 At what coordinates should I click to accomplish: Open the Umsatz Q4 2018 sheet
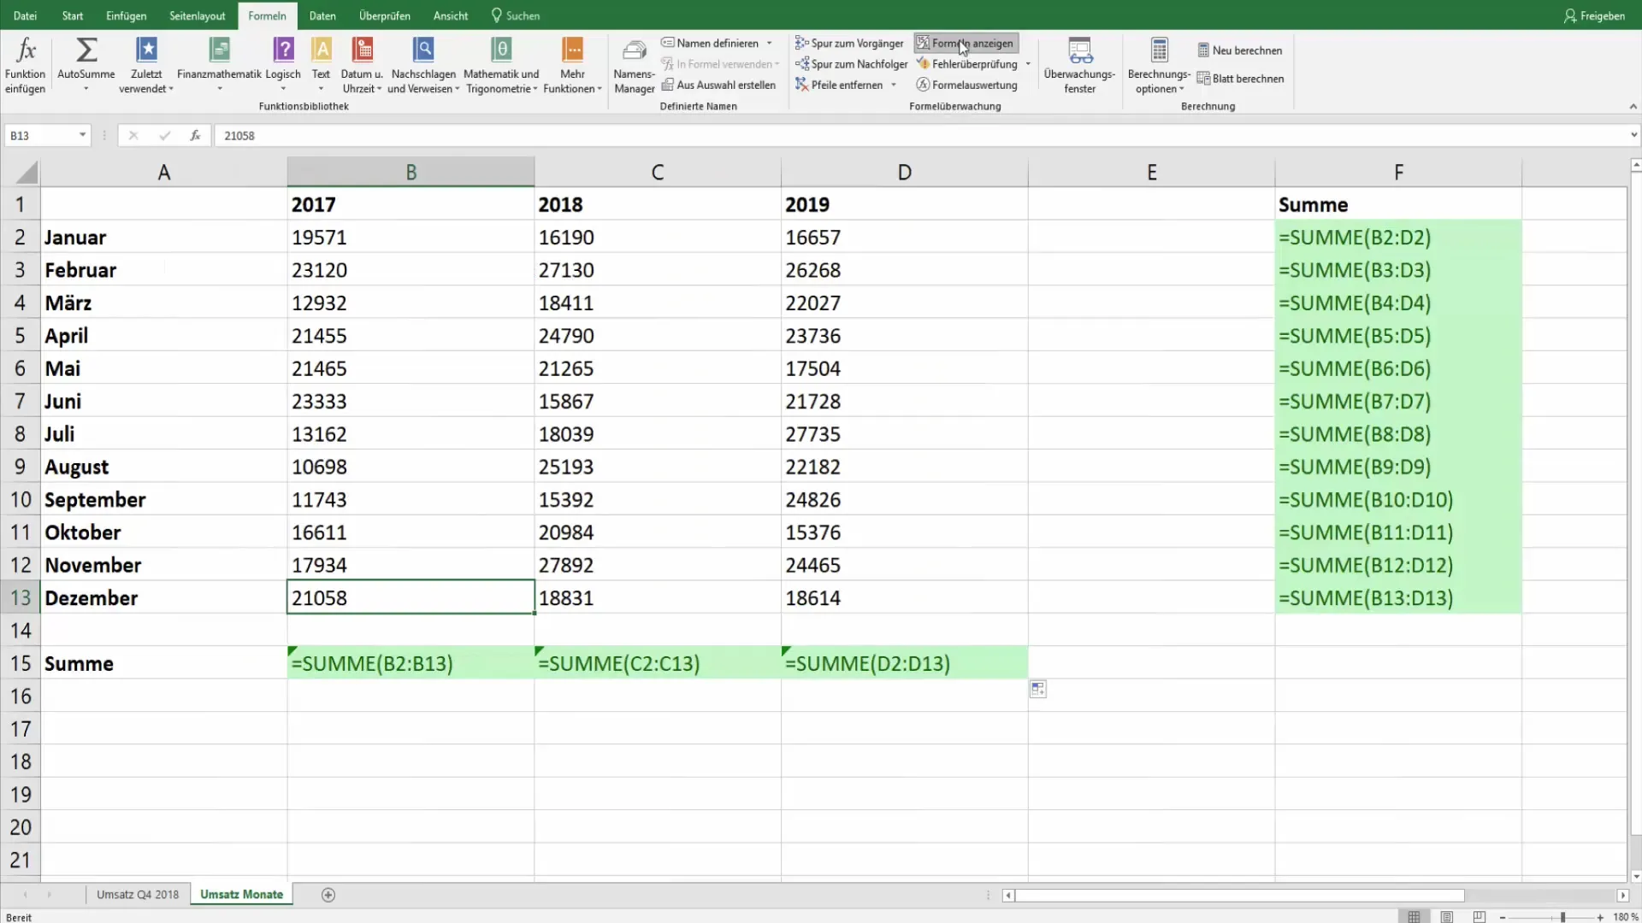click(x=138, y=895)
